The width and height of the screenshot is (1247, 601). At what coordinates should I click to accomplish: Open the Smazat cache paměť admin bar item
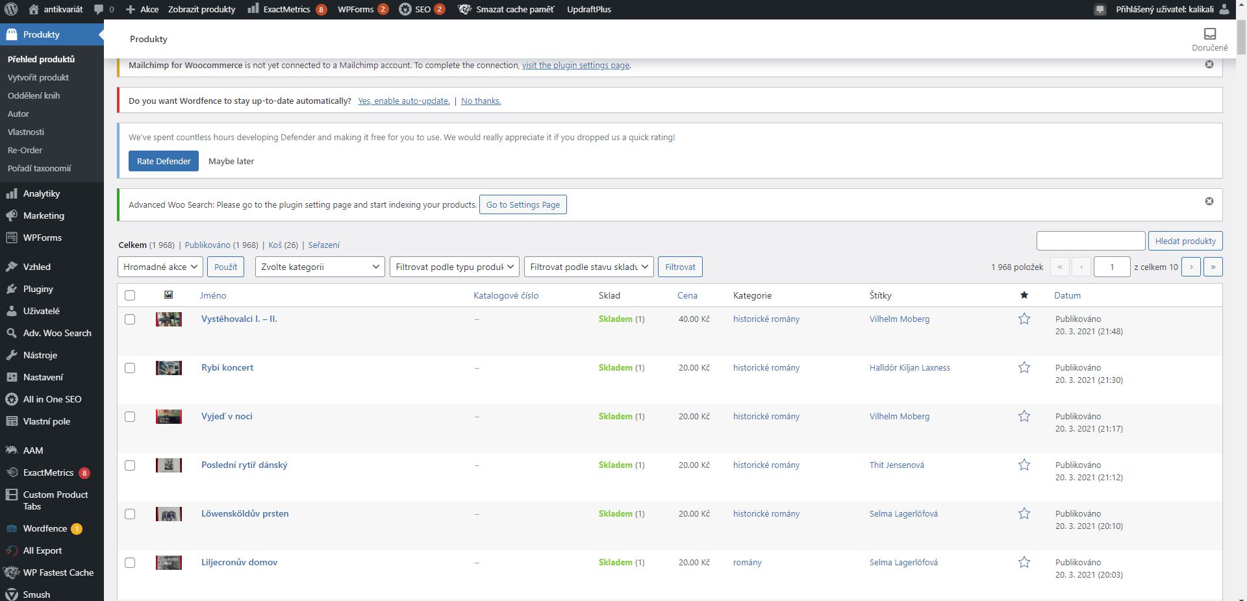(507, 9)
